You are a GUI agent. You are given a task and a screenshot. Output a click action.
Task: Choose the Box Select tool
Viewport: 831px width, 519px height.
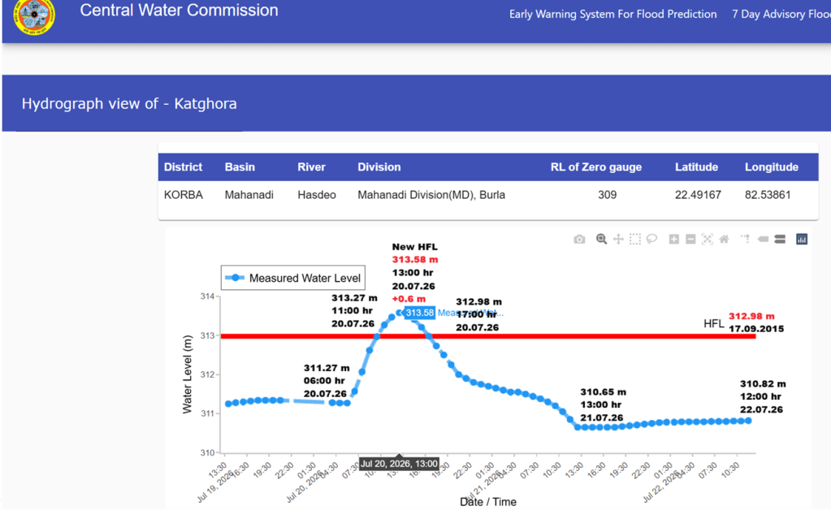click(x=635, y=240)
